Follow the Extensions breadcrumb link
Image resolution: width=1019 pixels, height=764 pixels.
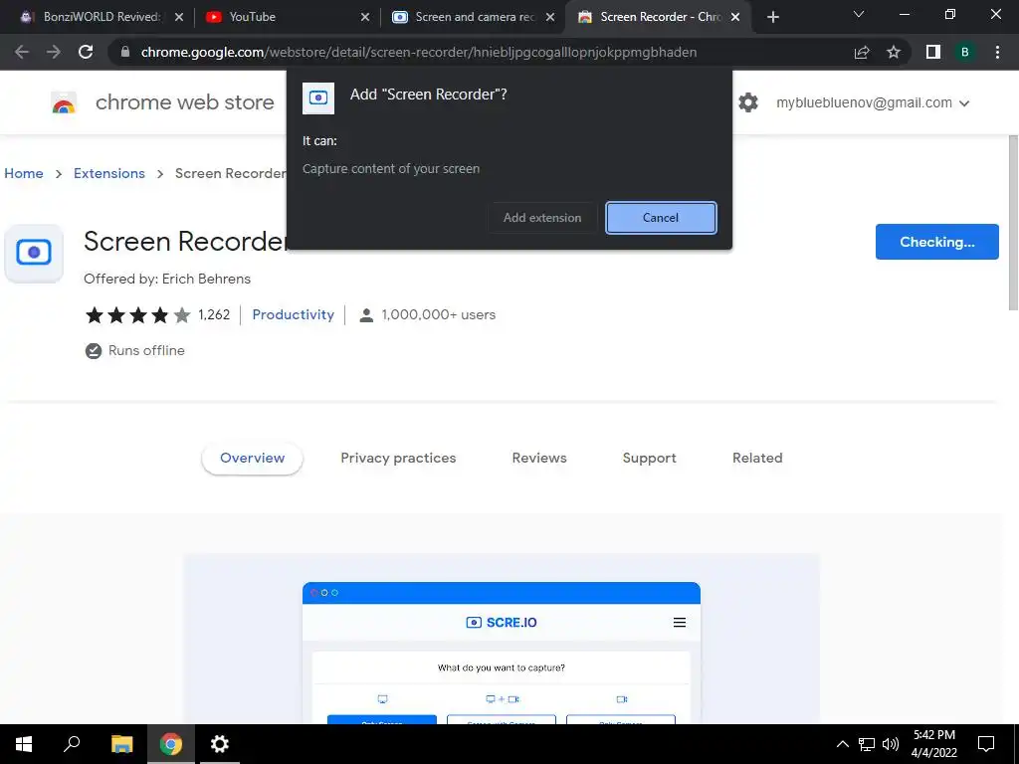[109, 173]
